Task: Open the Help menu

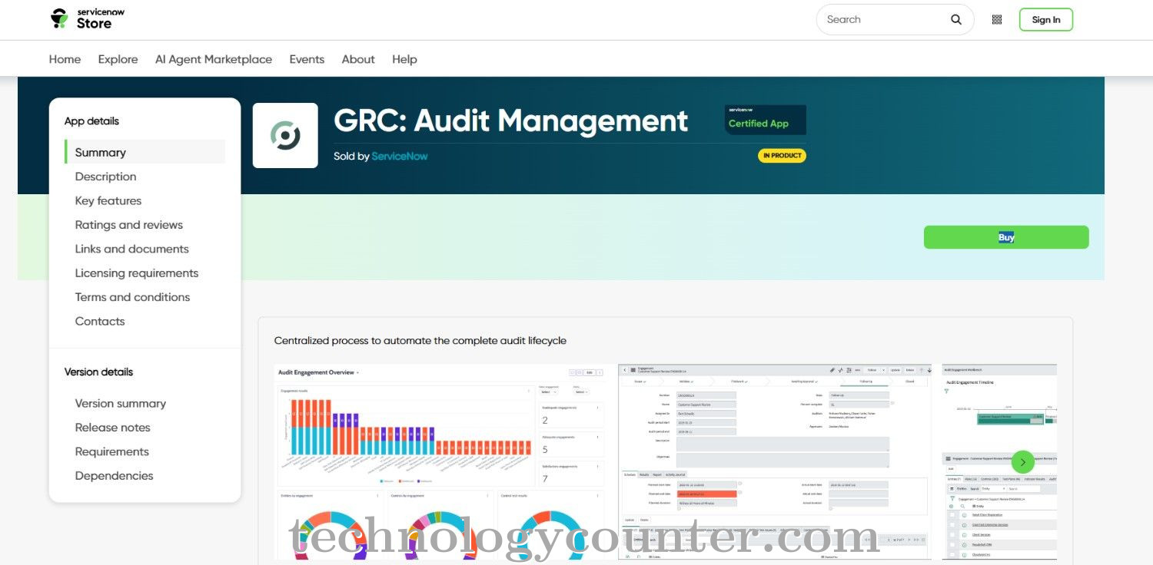Action: pos(404,58)
